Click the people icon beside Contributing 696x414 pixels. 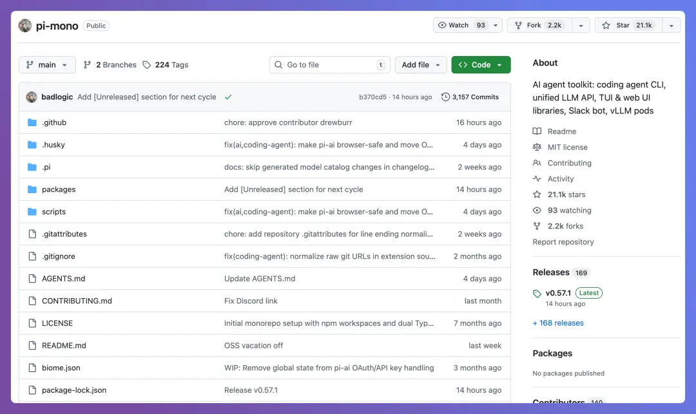pos(537,163)
